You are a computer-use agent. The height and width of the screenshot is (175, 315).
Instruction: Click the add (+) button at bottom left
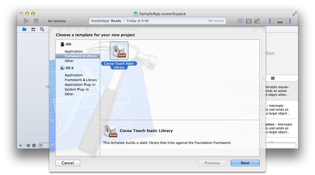pos(21,146)
